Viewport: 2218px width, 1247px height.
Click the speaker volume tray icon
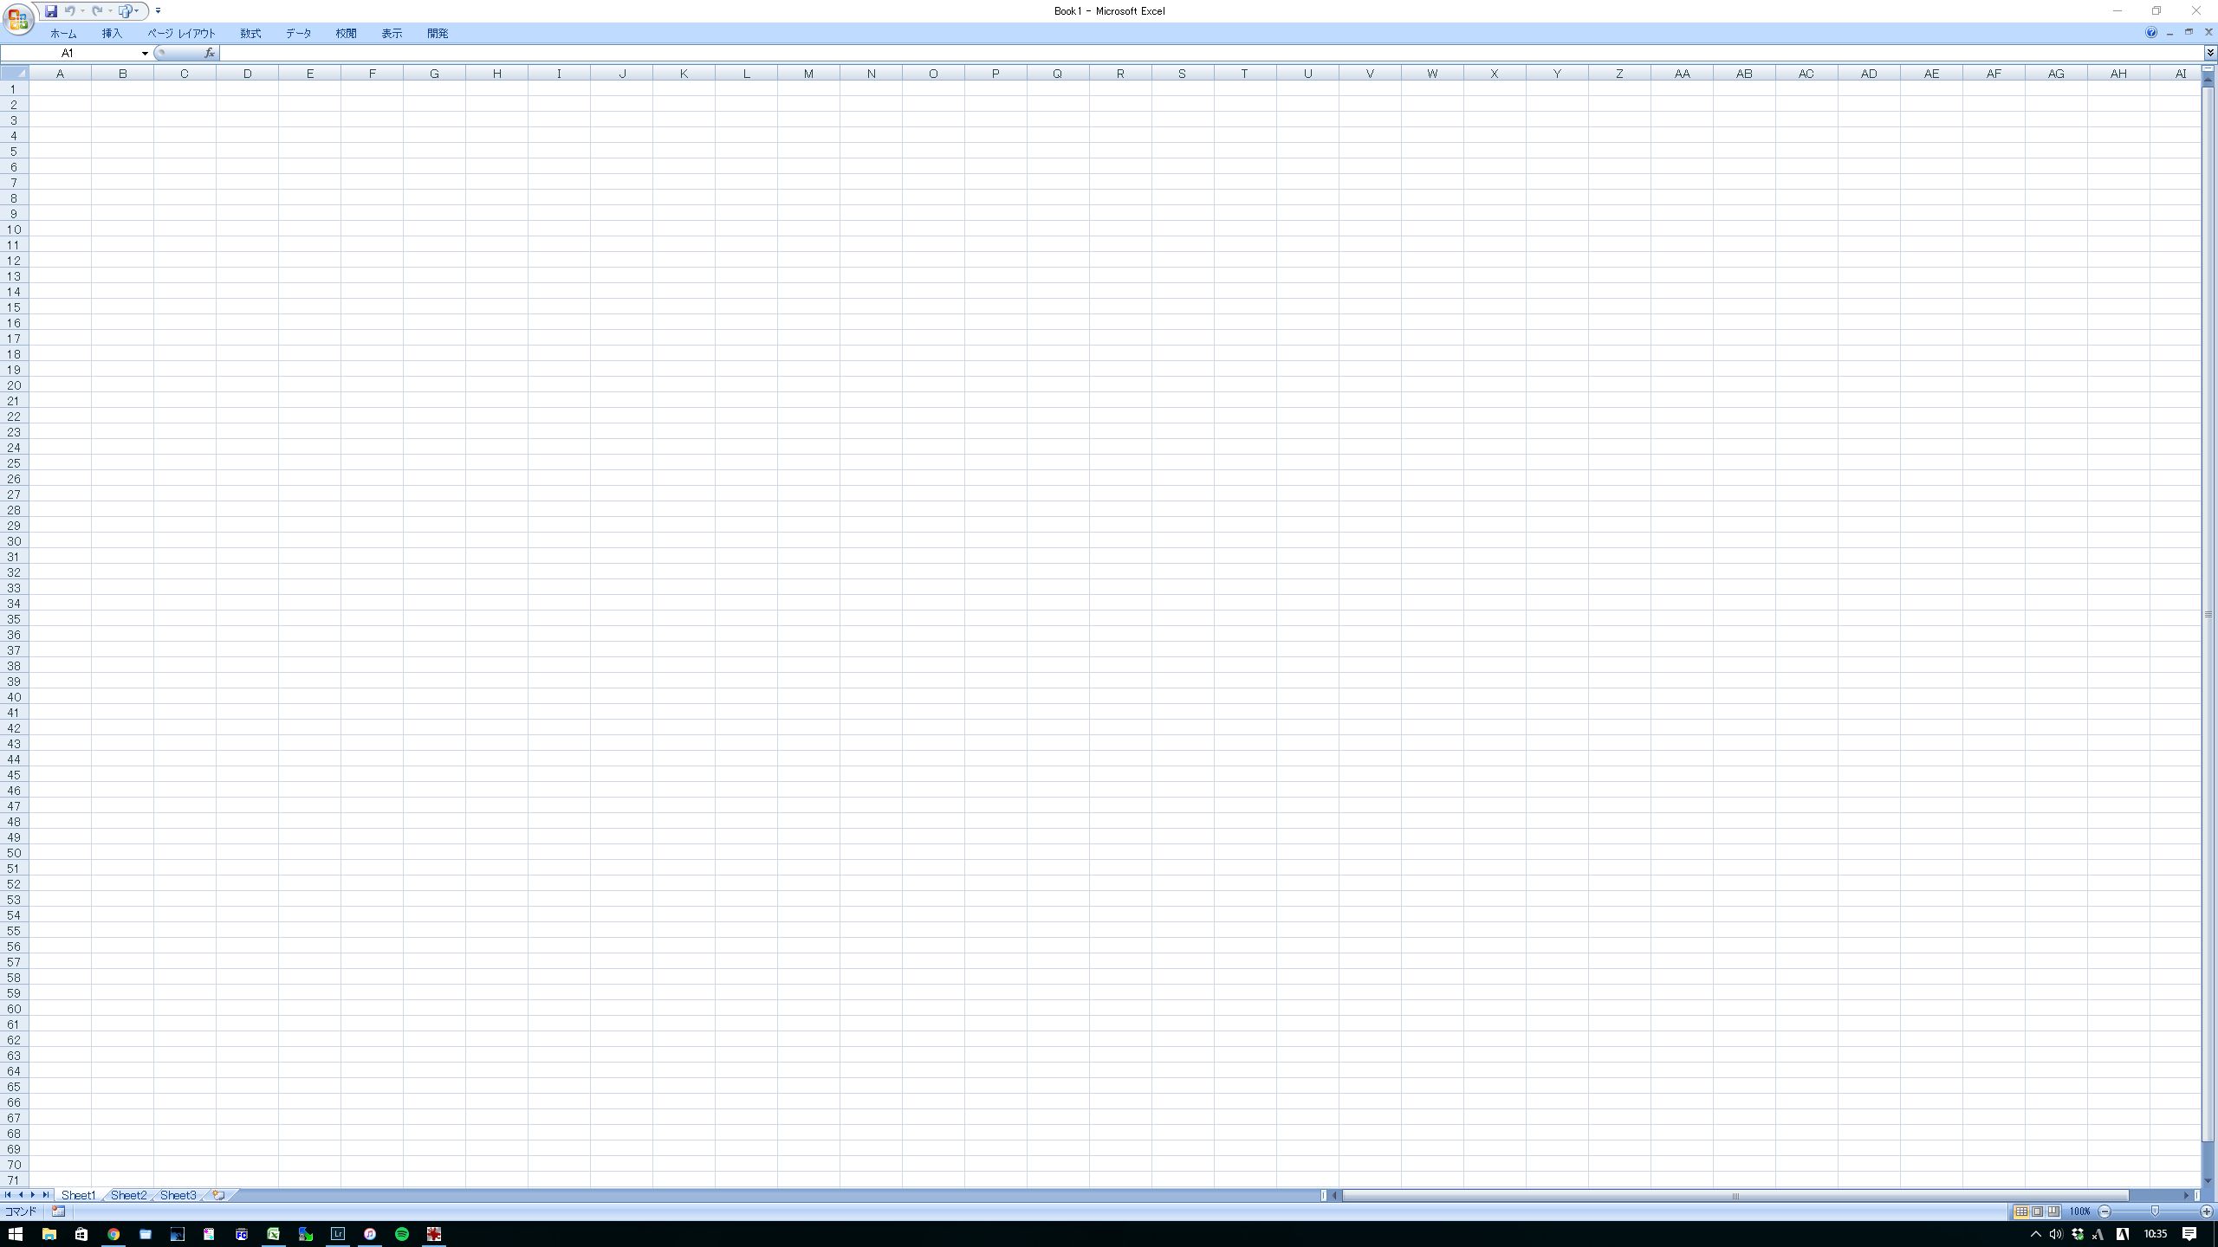pyautogui.click(x=2056, y=1234)
